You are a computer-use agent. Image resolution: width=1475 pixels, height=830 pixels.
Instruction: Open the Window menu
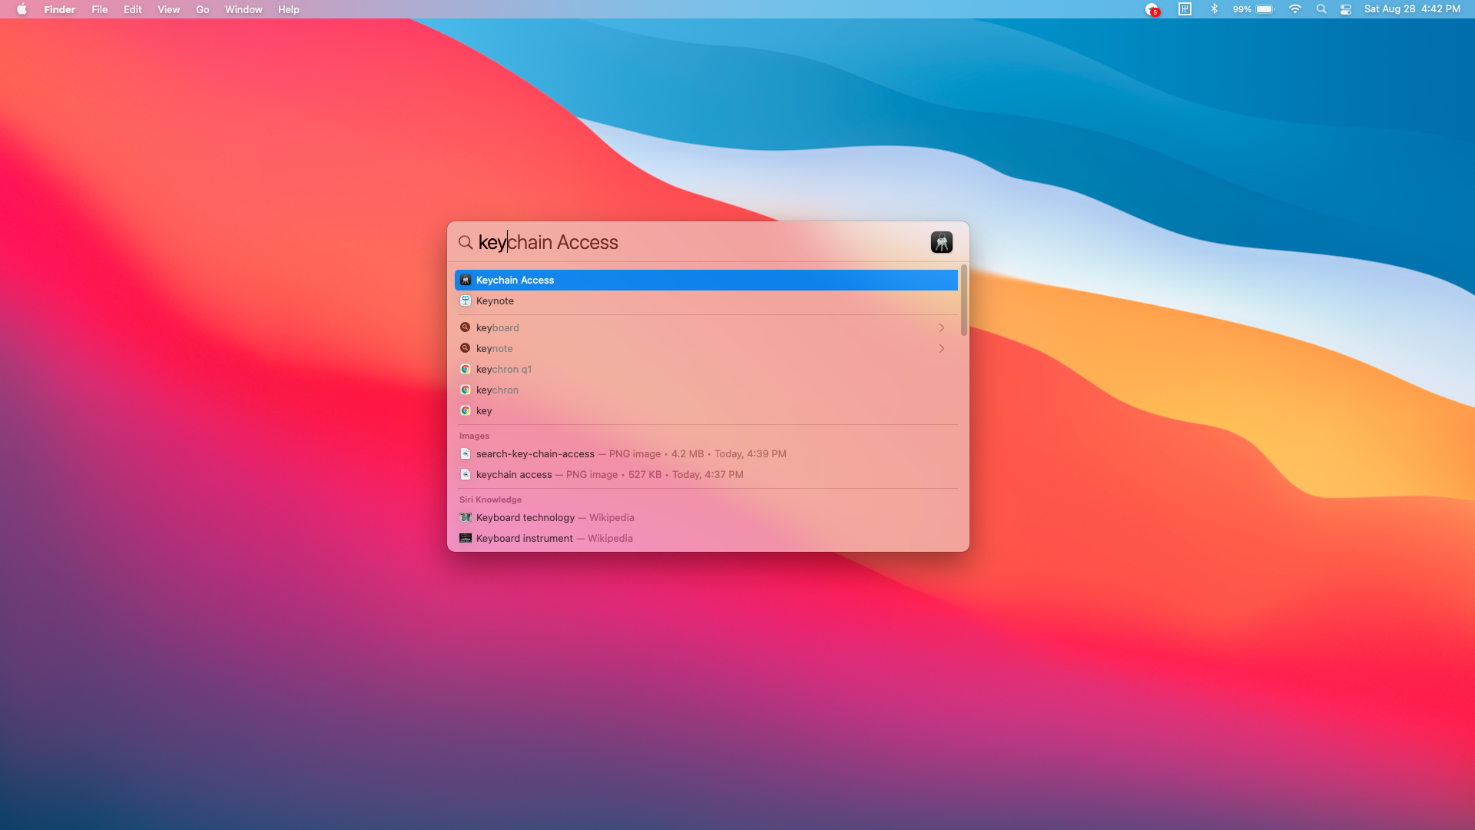click(x=244, y=9)
